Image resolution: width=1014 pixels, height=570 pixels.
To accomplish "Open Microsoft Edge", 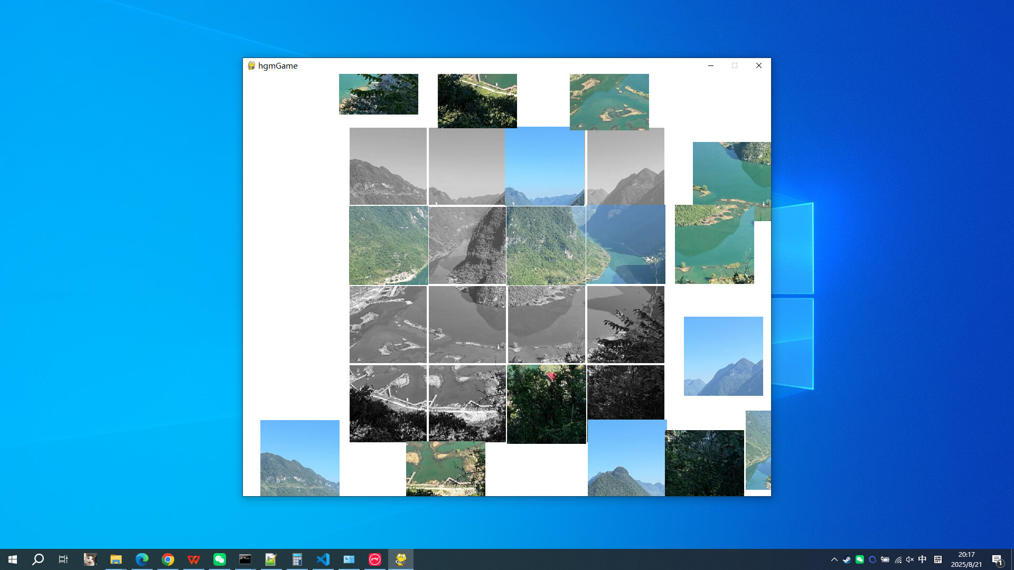I will (142, 559).
